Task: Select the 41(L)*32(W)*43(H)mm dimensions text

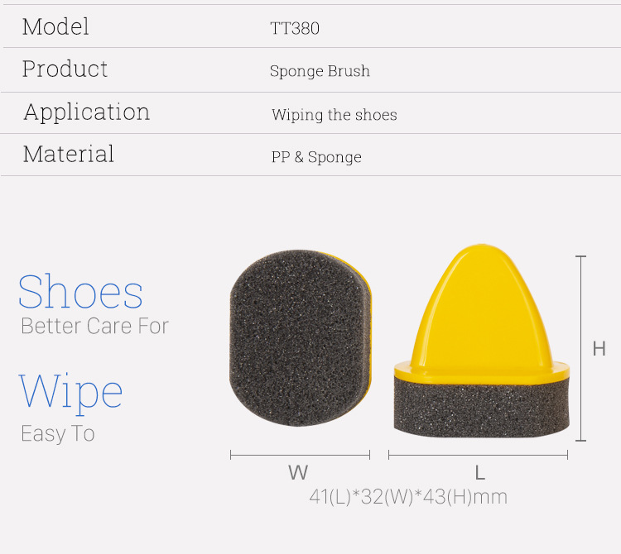Action: (408, 497)
